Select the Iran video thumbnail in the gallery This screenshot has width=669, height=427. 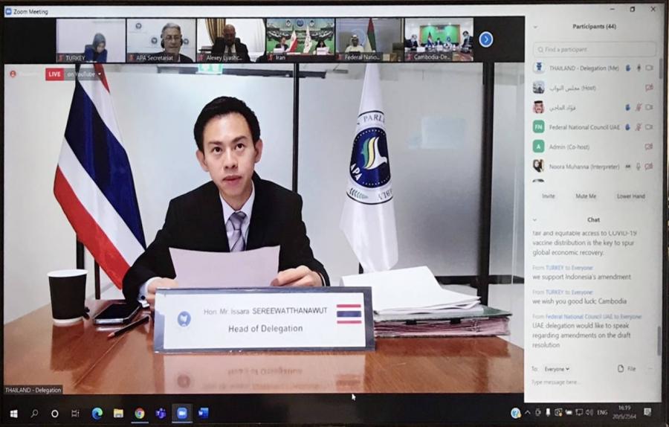[300, 39]
